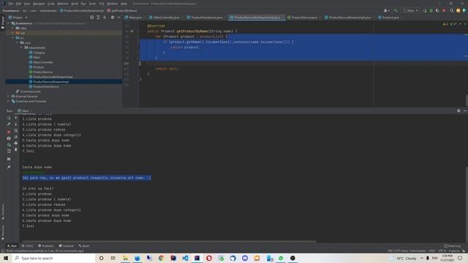Open Opera browser from taskbar

click(x=209, y=258)
